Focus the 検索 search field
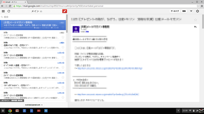204x114 pixels. click(33, 17)
